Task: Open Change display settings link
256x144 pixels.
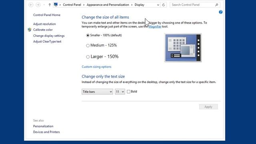Action: coord(49,36)
